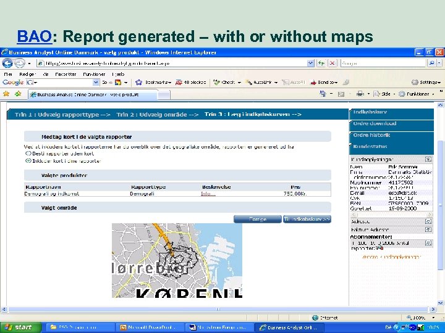Click the AutoLink toolbar icon

pos(248,83)
